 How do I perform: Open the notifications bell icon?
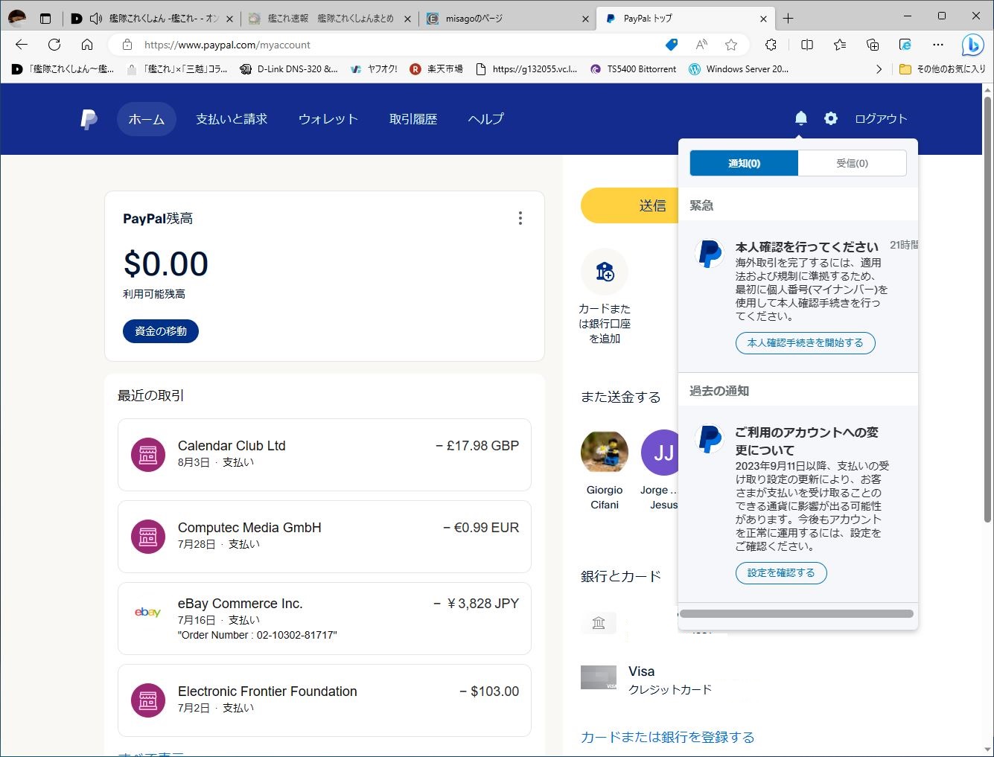click(x=801, y=118)
